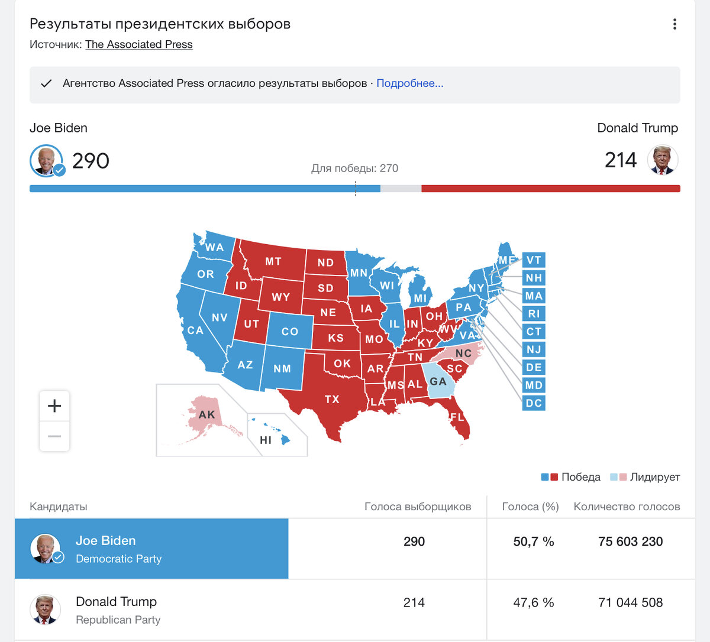Click the DC state label box
The image size is (710, 642).
[534, 403]
